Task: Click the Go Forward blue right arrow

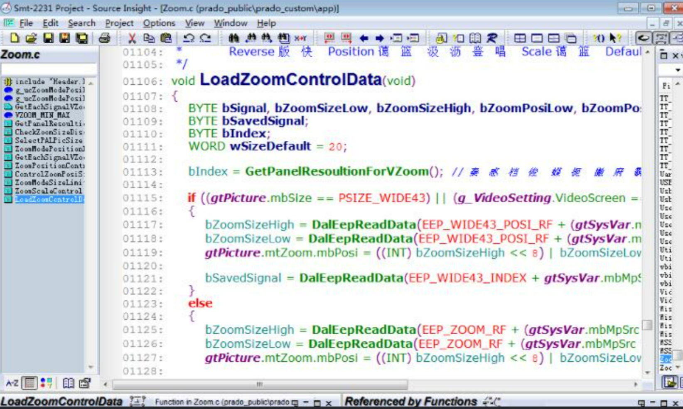Action: (x=380, y=38)
